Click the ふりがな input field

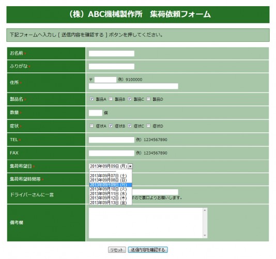coord(112,66)
